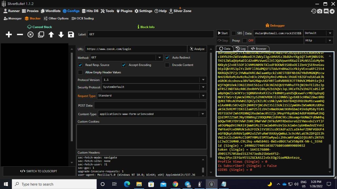Move block up with up arrow
337x189 pixels.
[51, 35]
